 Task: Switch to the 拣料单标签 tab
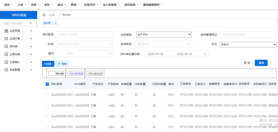click(x=95, y=73)
